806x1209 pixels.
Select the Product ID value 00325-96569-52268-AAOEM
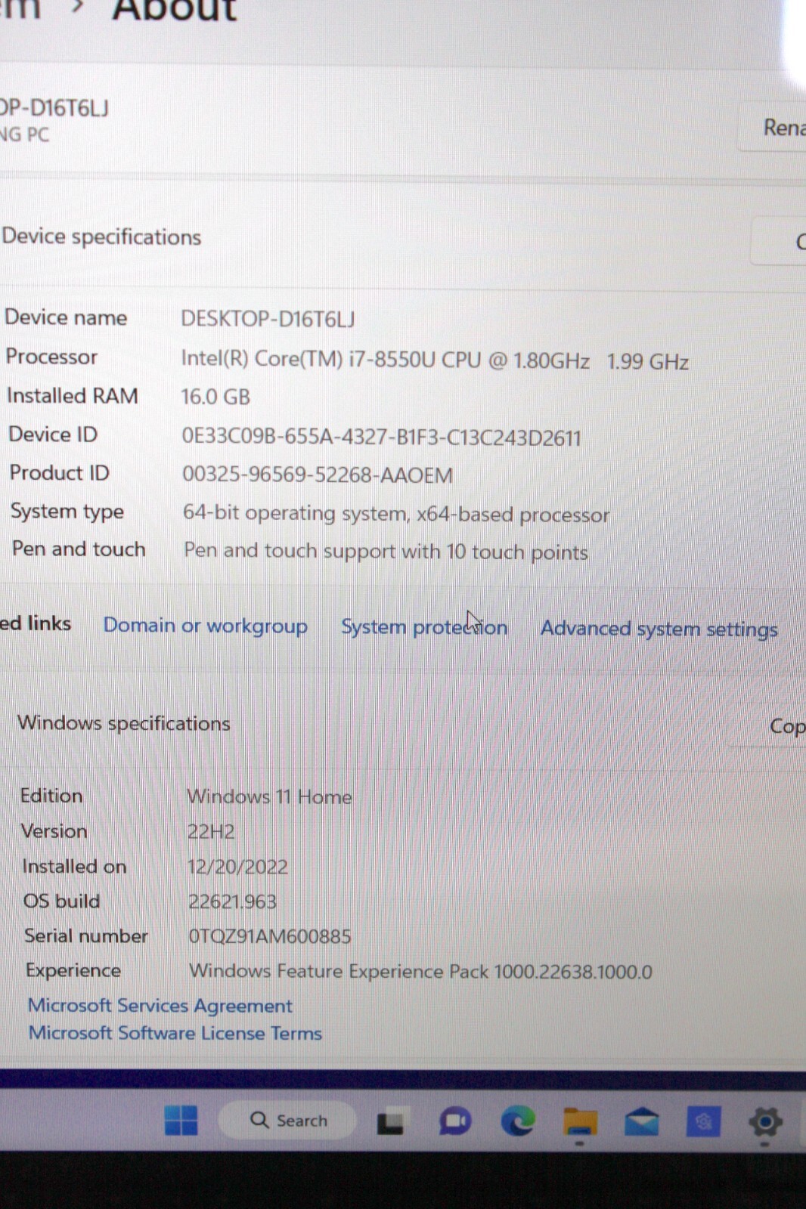(x=318, y=475)
